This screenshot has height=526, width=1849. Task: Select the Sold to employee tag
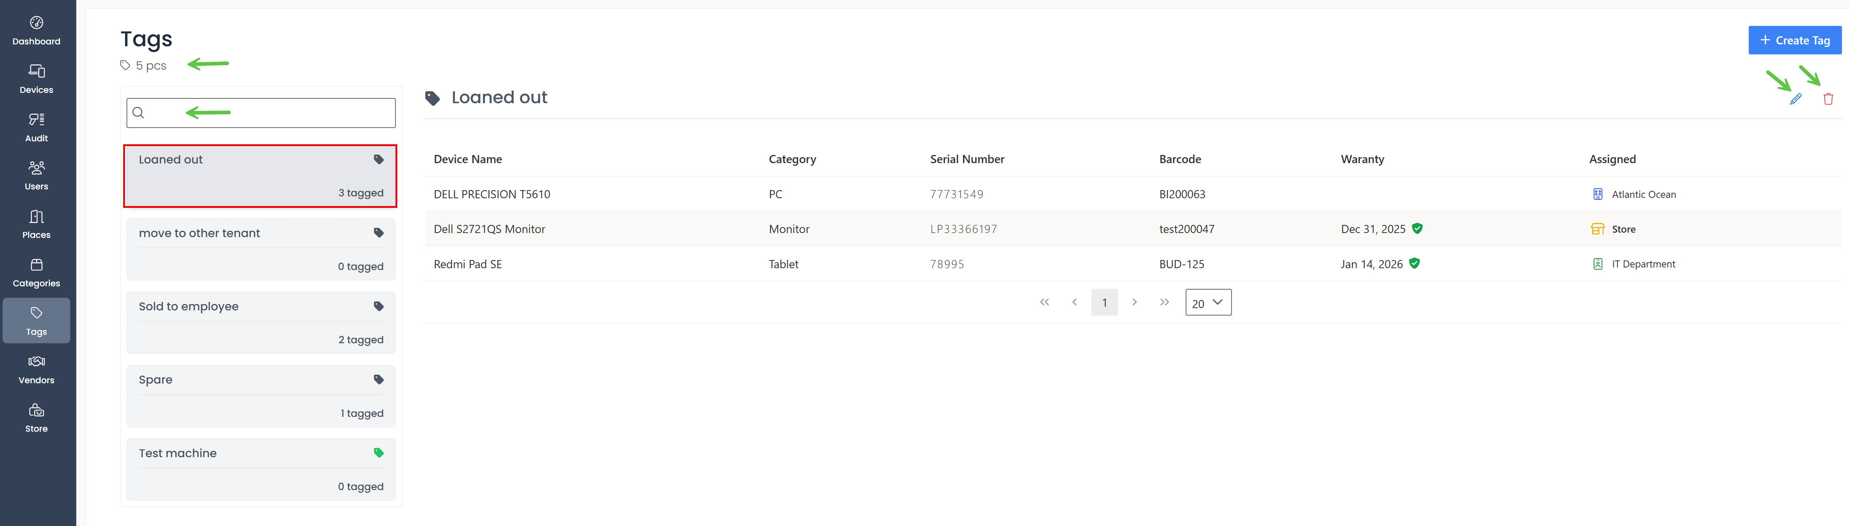[261, 323]
